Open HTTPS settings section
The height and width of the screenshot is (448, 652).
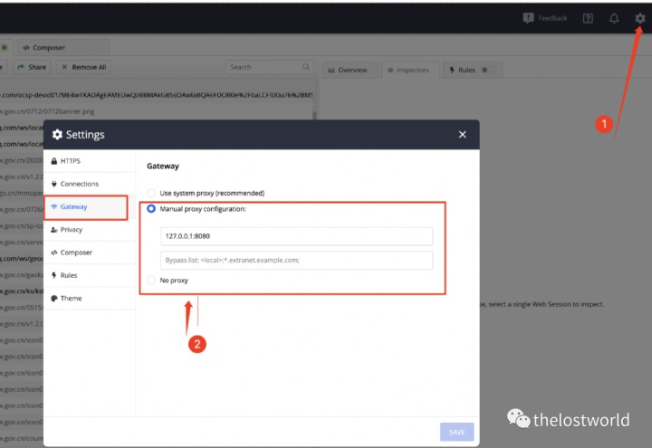click(90, 161)
